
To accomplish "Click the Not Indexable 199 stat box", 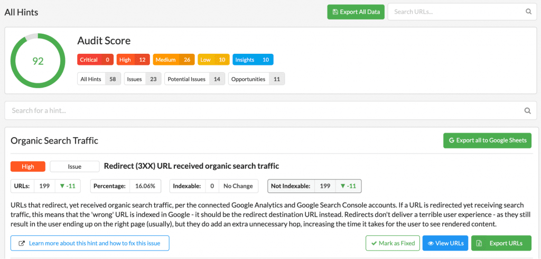I will (x=314, y=186).
